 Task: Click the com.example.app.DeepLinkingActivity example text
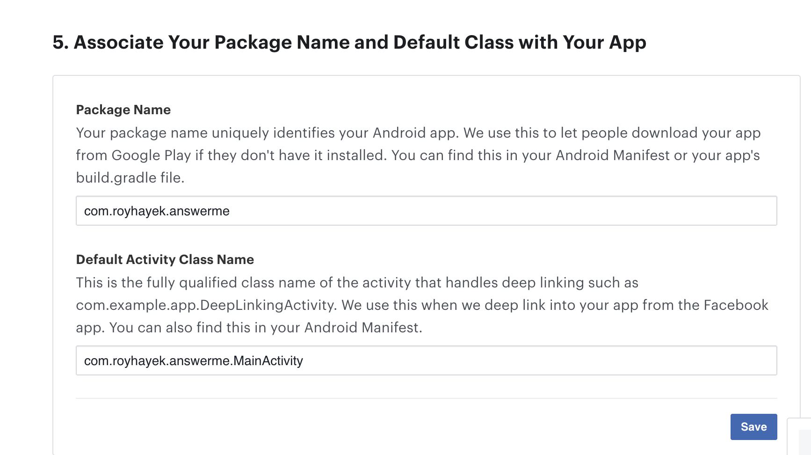(205, 305)
